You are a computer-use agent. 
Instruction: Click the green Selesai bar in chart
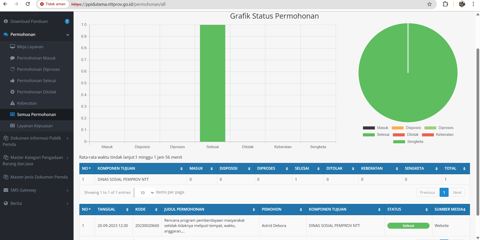212,83
